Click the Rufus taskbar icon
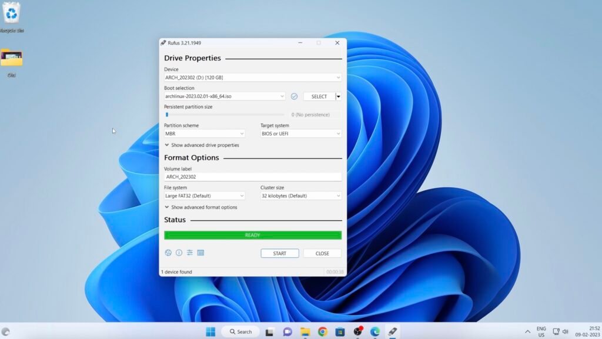602x339 pixels. [392, 332]
